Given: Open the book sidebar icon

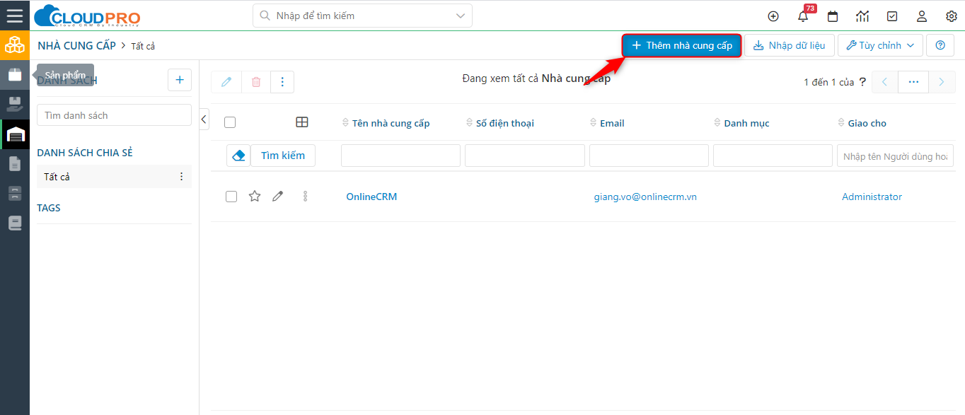Looking at the screenshot, I should point(15,223).
